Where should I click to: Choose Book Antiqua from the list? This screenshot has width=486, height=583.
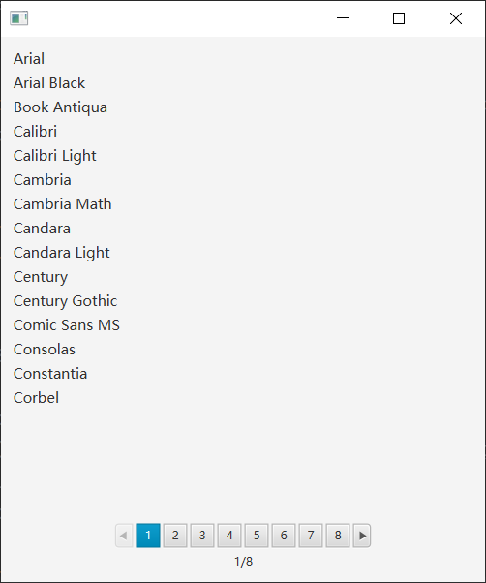click(x=60, y=107)
